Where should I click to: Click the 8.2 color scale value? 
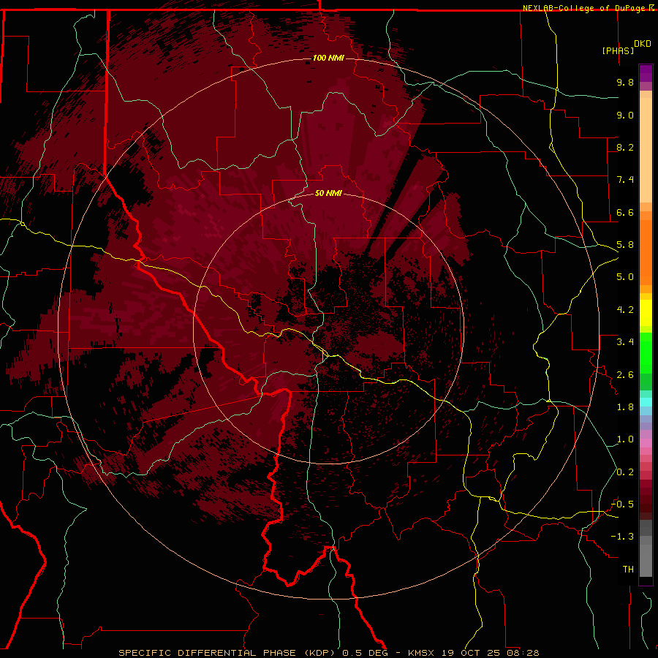625,147
